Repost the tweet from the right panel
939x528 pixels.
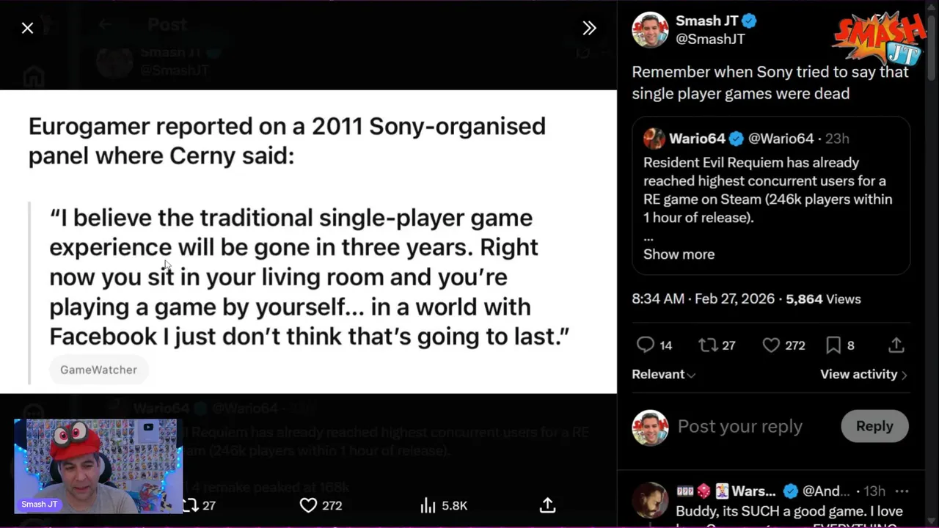pyautogui.click(x=708, y=345)
